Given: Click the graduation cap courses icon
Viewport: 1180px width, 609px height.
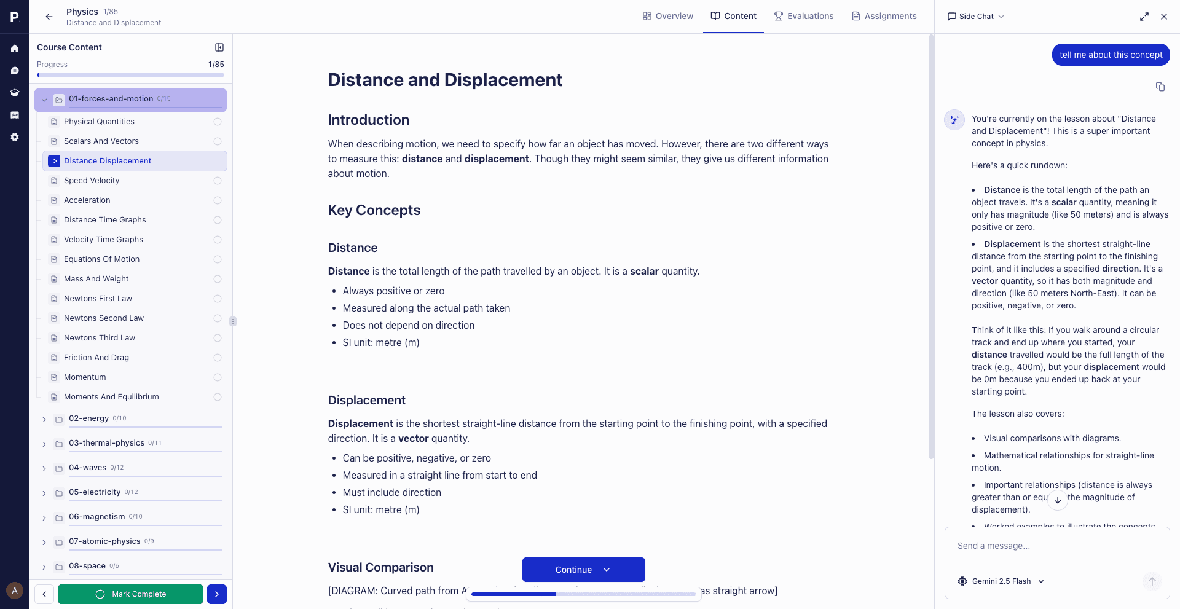Looking at the screenshot, I should tap(14, 92).
